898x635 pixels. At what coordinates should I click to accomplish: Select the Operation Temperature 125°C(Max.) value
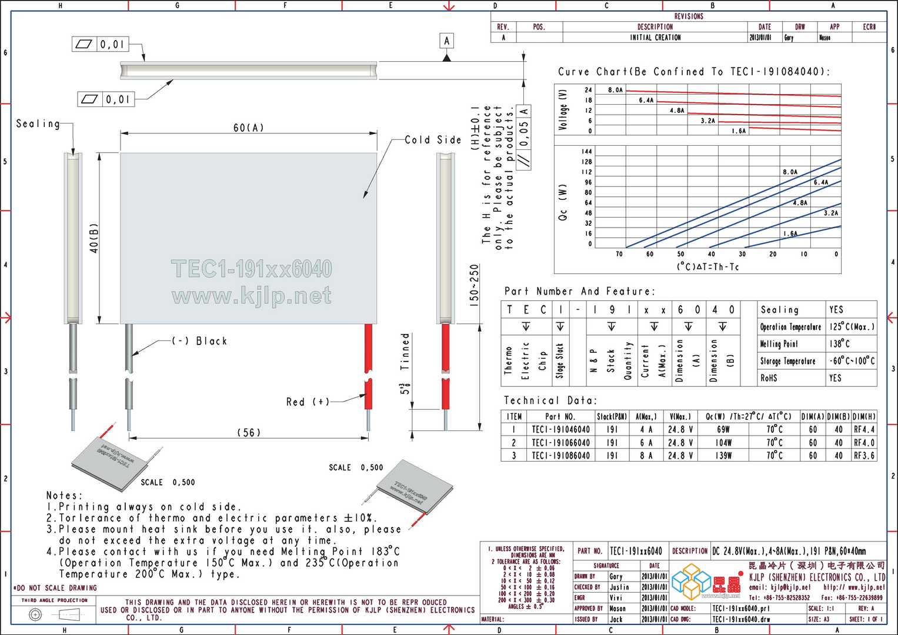852,326
